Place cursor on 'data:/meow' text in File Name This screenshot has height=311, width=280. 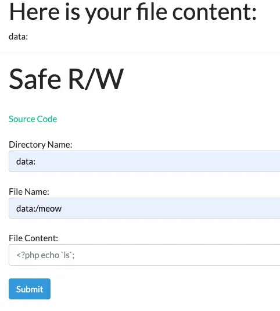tap(39, 209)
